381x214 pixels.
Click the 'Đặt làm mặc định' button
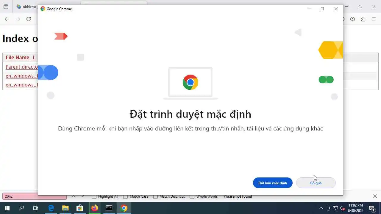tap(273, 183)
